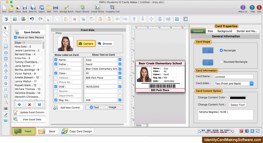Viewport: 263px width, 143px height.
Task: Uncheck the Name label checkbox
Action: tap(56, 60)
